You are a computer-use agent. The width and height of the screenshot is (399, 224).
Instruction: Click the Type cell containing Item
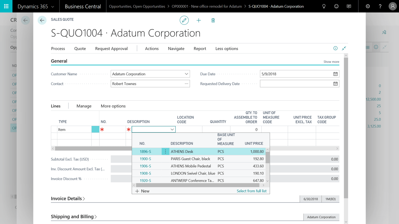pos(74,129)
